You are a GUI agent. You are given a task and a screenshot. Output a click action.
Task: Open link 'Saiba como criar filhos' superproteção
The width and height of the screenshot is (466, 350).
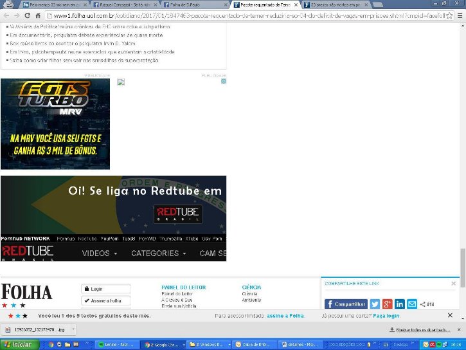click(84, 60)
